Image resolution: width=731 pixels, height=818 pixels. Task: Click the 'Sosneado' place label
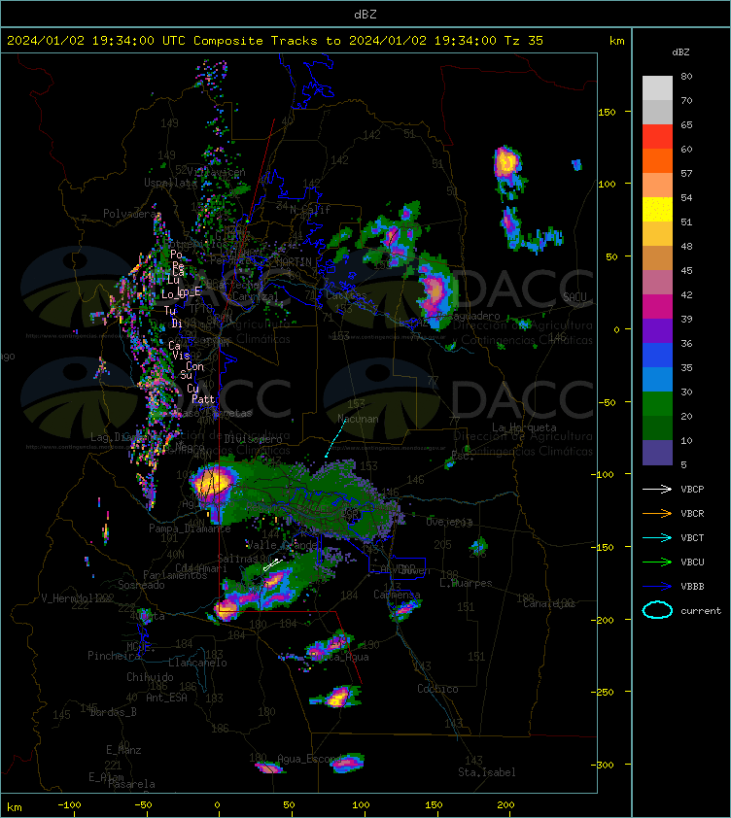pyautogui.click(x=142, y=585)
